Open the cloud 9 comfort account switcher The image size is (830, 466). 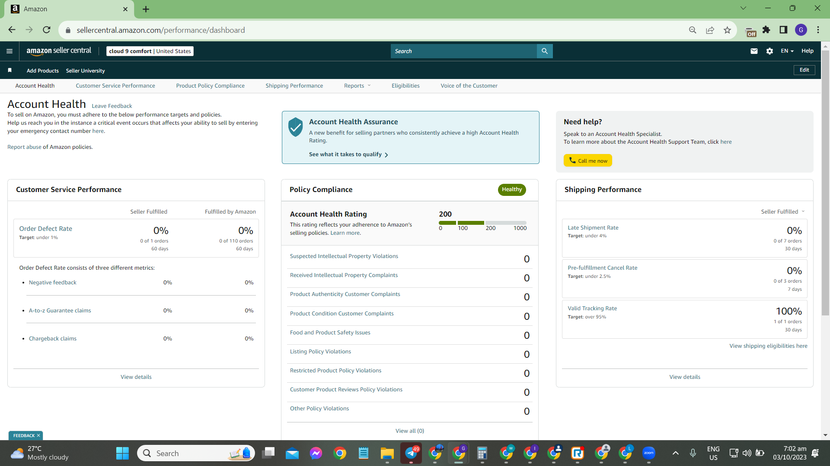(x=150, y=51)
